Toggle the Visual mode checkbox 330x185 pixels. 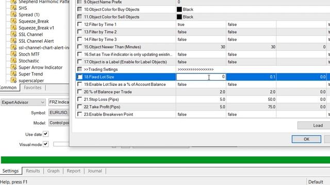(x=46, y=144)
